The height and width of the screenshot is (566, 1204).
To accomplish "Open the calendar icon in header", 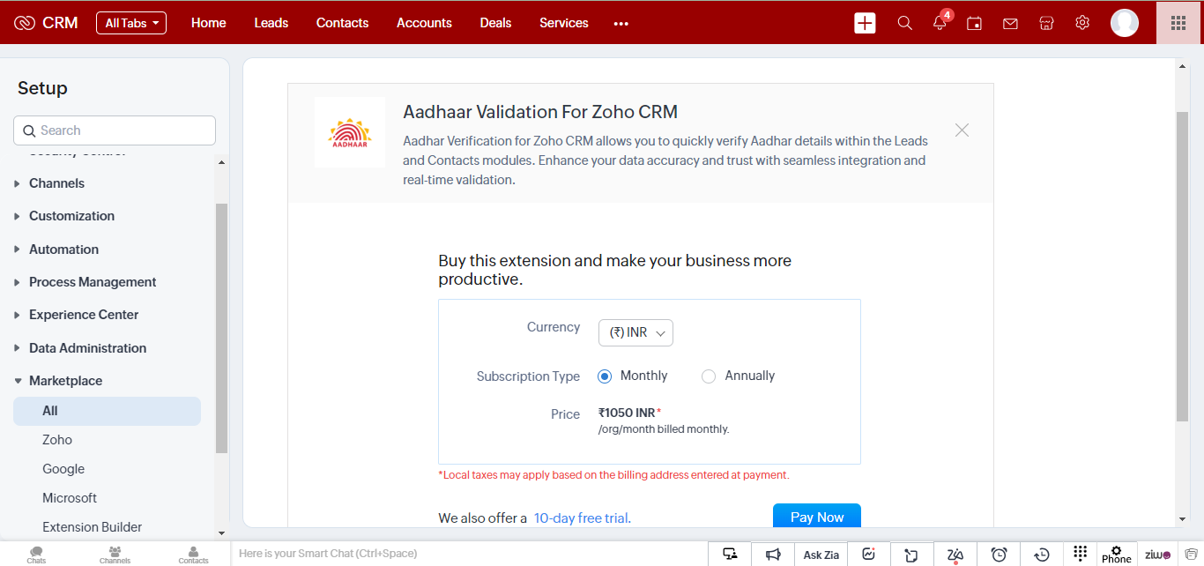I will coord(974,23).
